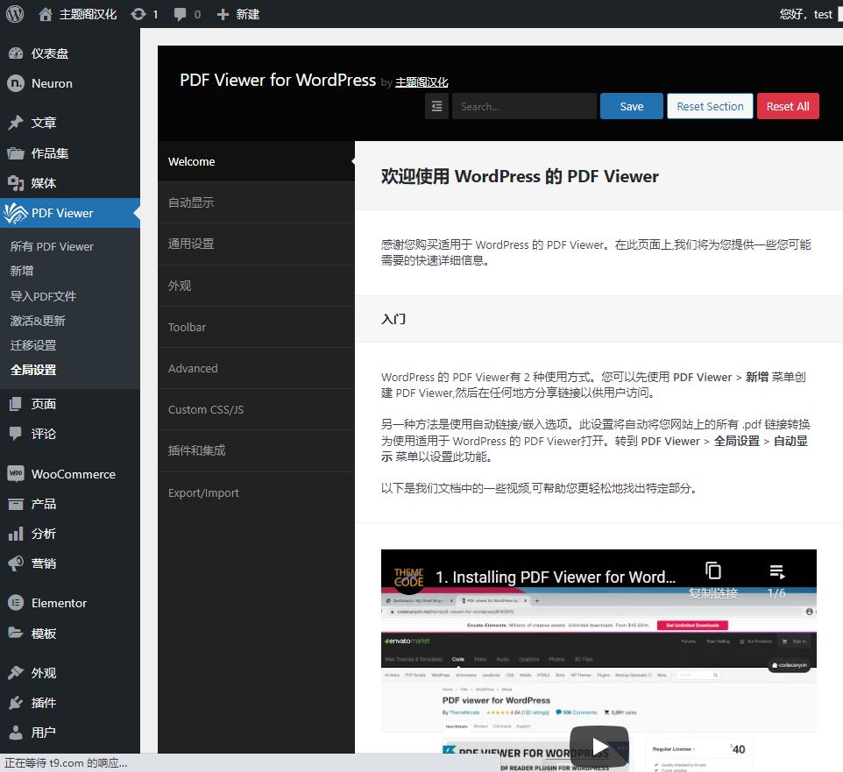
Task: Open 新增 submenu item
Action: (22, 271)
